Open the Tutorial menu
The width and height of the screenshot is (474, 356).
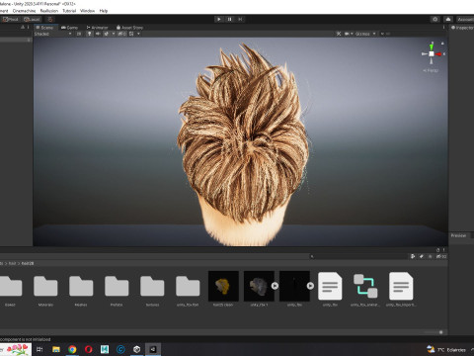coord(69,11)
